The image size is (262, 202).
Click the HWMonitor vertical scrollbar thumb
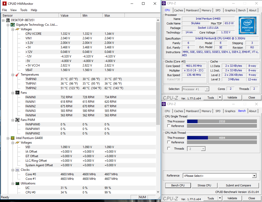158,73
